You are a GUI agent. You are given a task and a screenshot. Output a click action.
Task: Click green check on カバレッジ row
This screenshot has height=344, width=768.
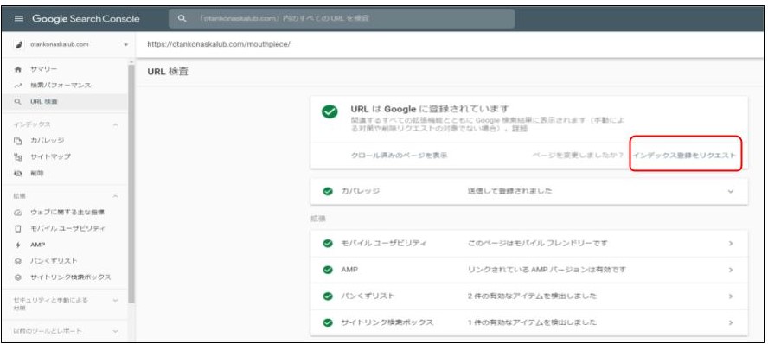point(328,191)
